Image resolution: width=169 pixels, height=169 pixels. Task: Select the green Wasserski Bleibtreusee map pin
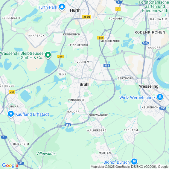pyautogui.click(x=48, y=55)
